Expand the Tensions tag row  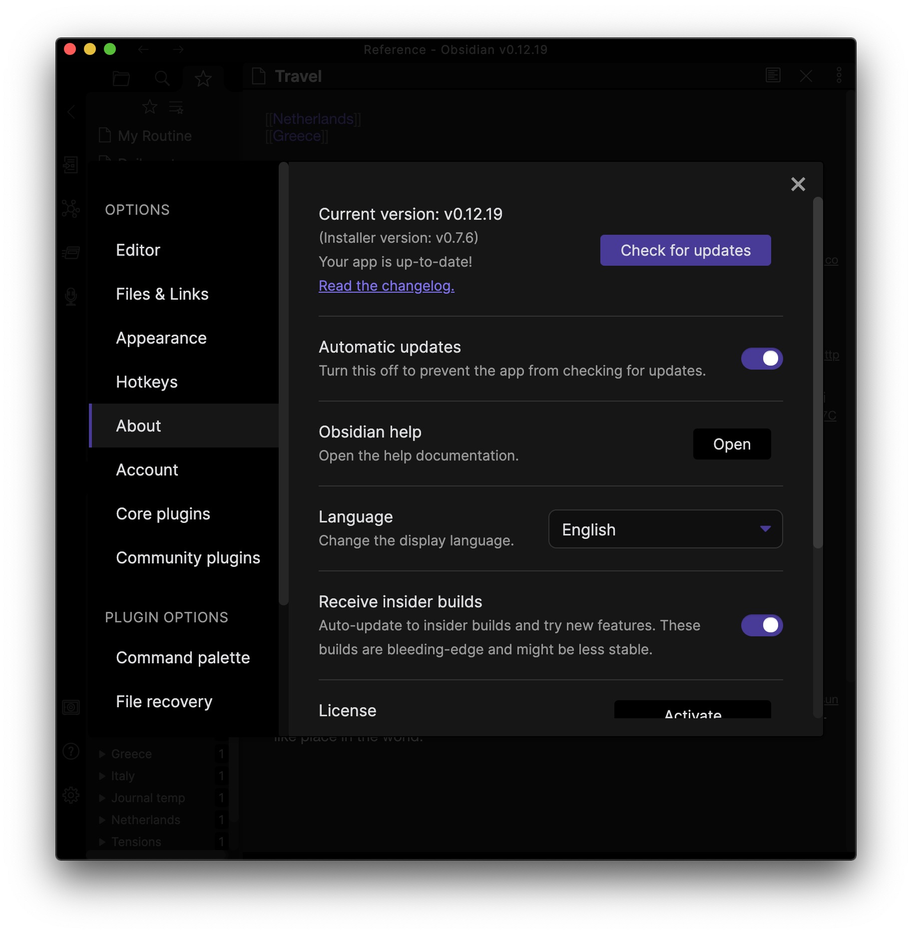[102, 842]
